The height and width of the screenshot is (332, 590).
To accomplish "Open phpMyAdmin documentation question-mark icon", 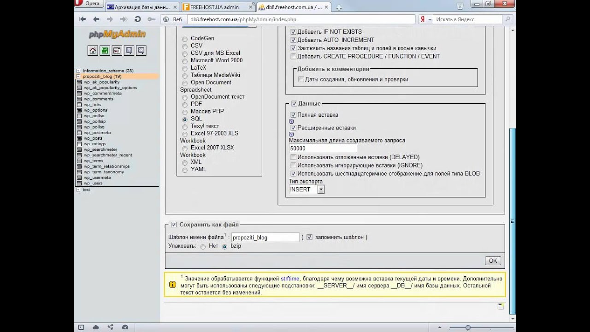I will click(129, 51).
